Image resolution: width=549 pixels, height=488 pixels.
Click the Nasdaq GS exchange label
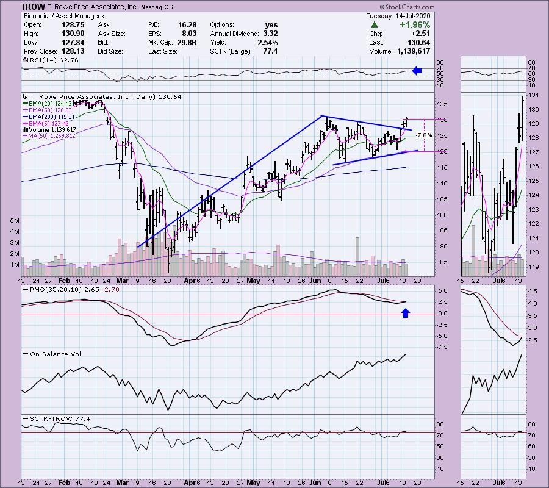click(x=157, y=7)
